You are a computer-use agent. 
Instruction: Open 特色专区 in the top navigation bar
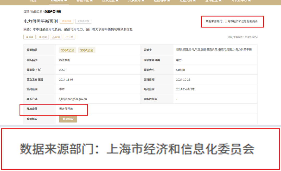pyautogui.click(x=85, y=1)
